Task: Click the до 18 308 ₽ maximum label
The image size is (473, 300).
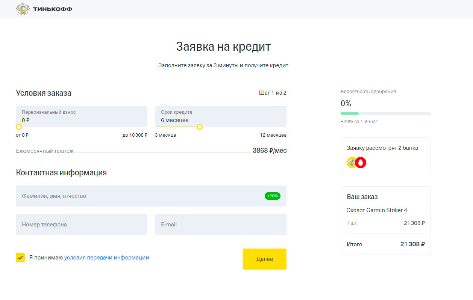Action: coord(135,135)
